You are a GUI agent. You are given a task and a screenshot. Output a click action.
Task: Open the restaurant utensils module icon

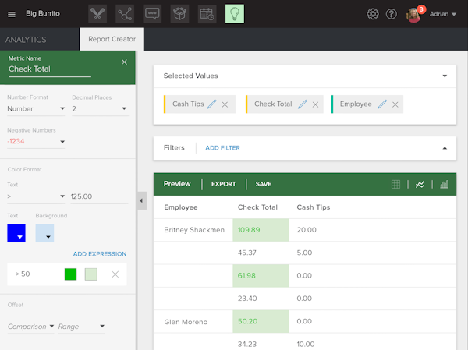[x=97, y=14]
